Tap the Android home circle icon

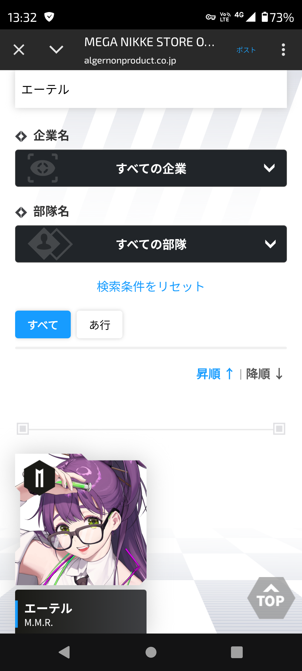click(x=151, y=652)
